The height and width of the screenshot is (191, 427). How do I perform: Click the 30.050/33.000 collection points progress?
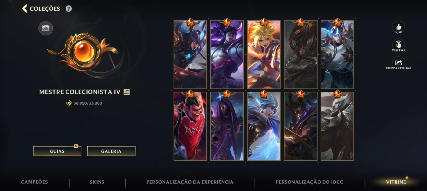click(x=84, y=103)
